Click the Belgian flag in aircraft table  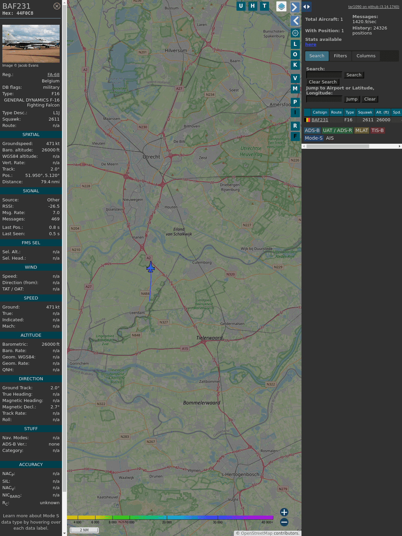(x=307, y=120)
